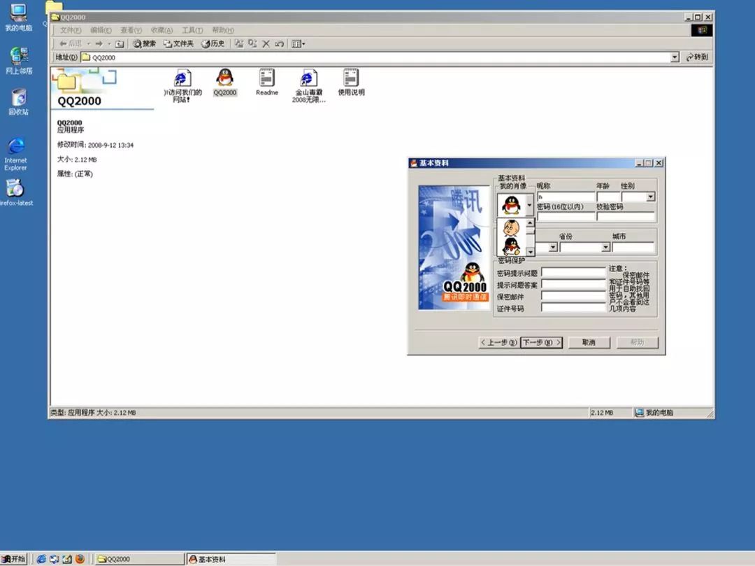Screen dimensions: 755x566
Task: Click the Forward arrow in Explorer toolbar
Action: click(99, 44)
